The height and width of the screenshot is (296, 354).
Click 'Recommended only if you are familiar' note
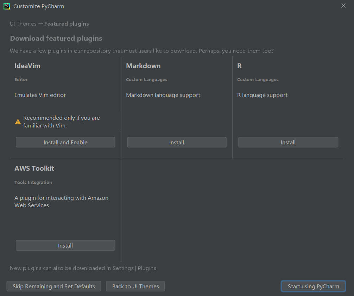[x=62, y=121]
